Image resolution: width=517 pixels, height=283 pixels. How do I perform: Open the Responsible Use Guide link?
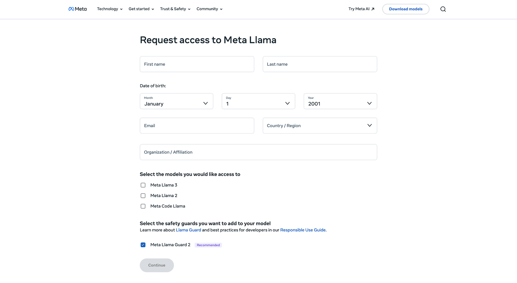pos(303,230)
